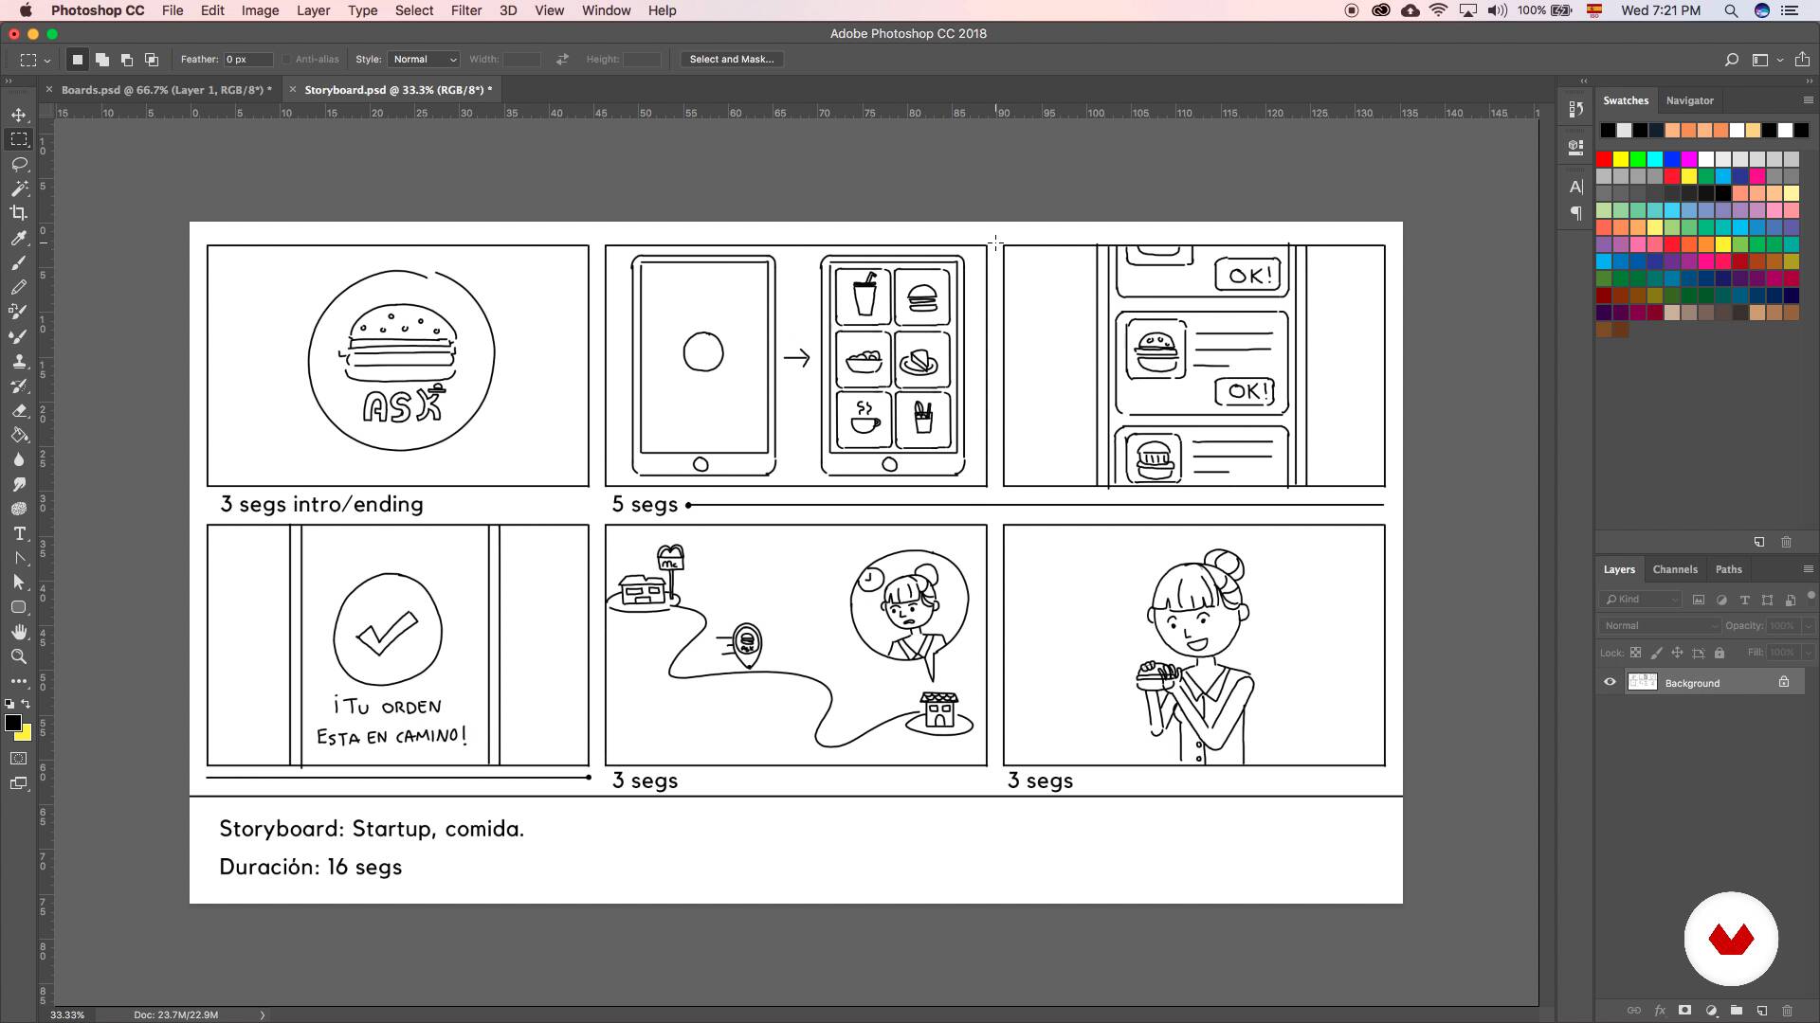Open search icon in options bar
Screen dimensions: 1820x1023
(1731, 60)
